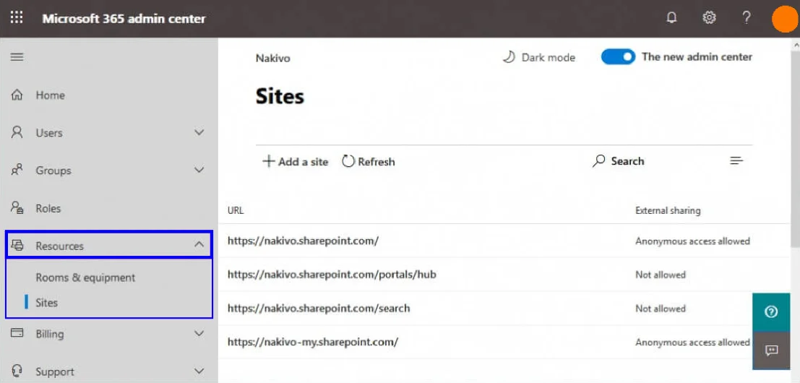Expand the Support chevron
800x383 pixels.
[199, 371]
